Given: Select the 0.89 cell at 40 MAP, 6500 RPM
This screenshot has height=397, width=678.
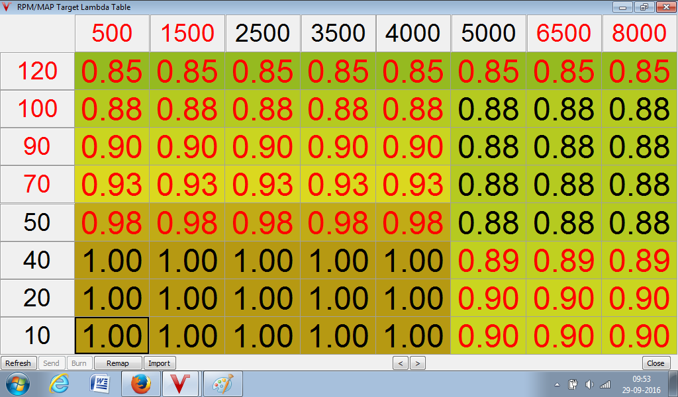Looking at the screenshot, I should coord(564,261).
